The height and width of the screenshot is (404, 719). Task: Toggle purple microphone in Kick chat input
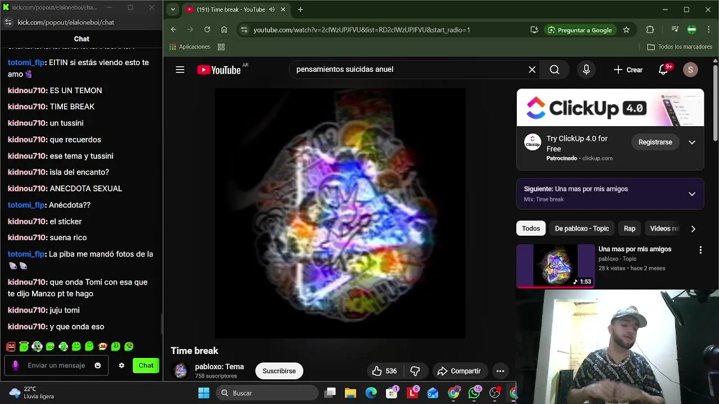(15, 365)
